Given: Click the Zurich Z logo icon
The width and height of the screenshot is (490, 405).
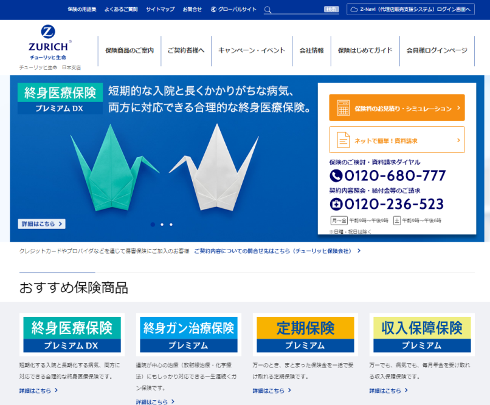Looking at the screenshot, I should (x=48, y=32).
